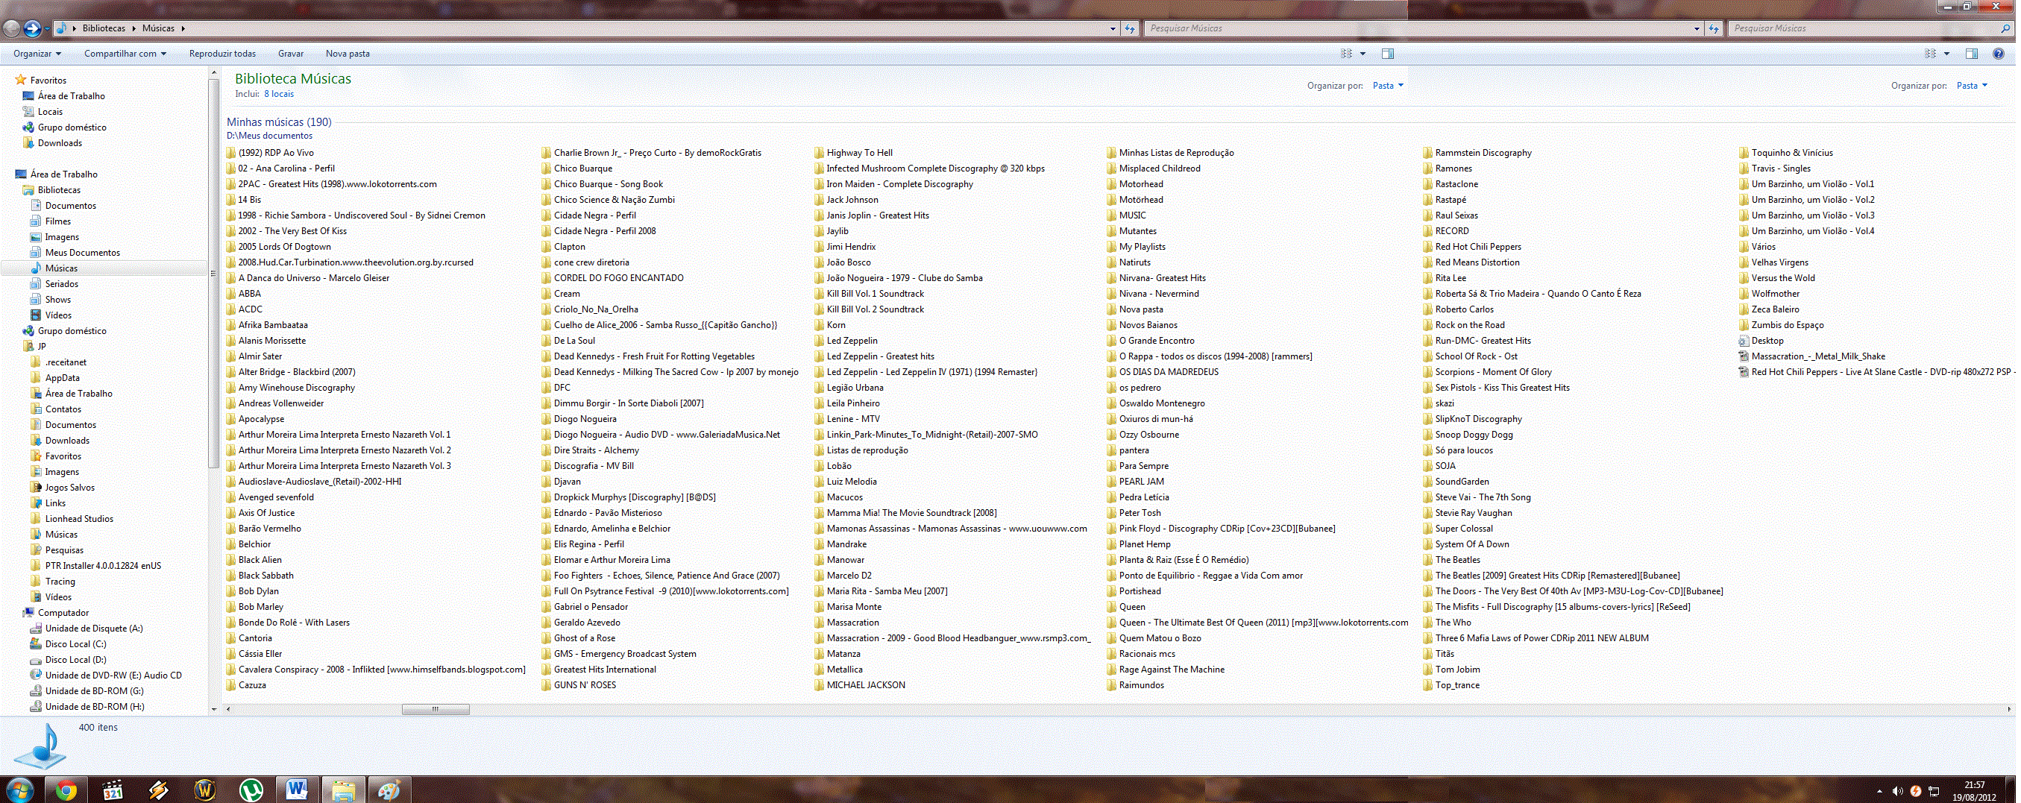Open the 8 locais link
The width and height of the screenshot is (2021, 803).
click(278, 94)
